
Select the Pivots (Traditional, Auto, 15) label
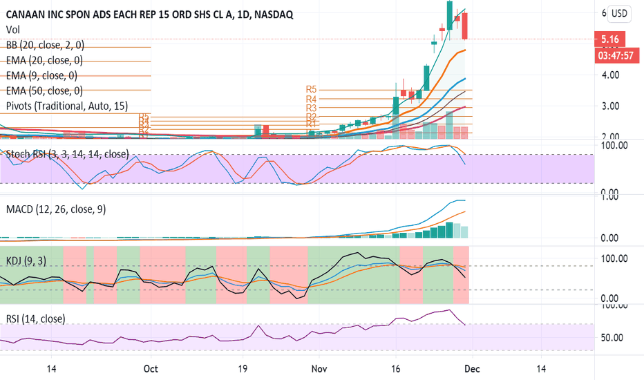pos(67,106)
